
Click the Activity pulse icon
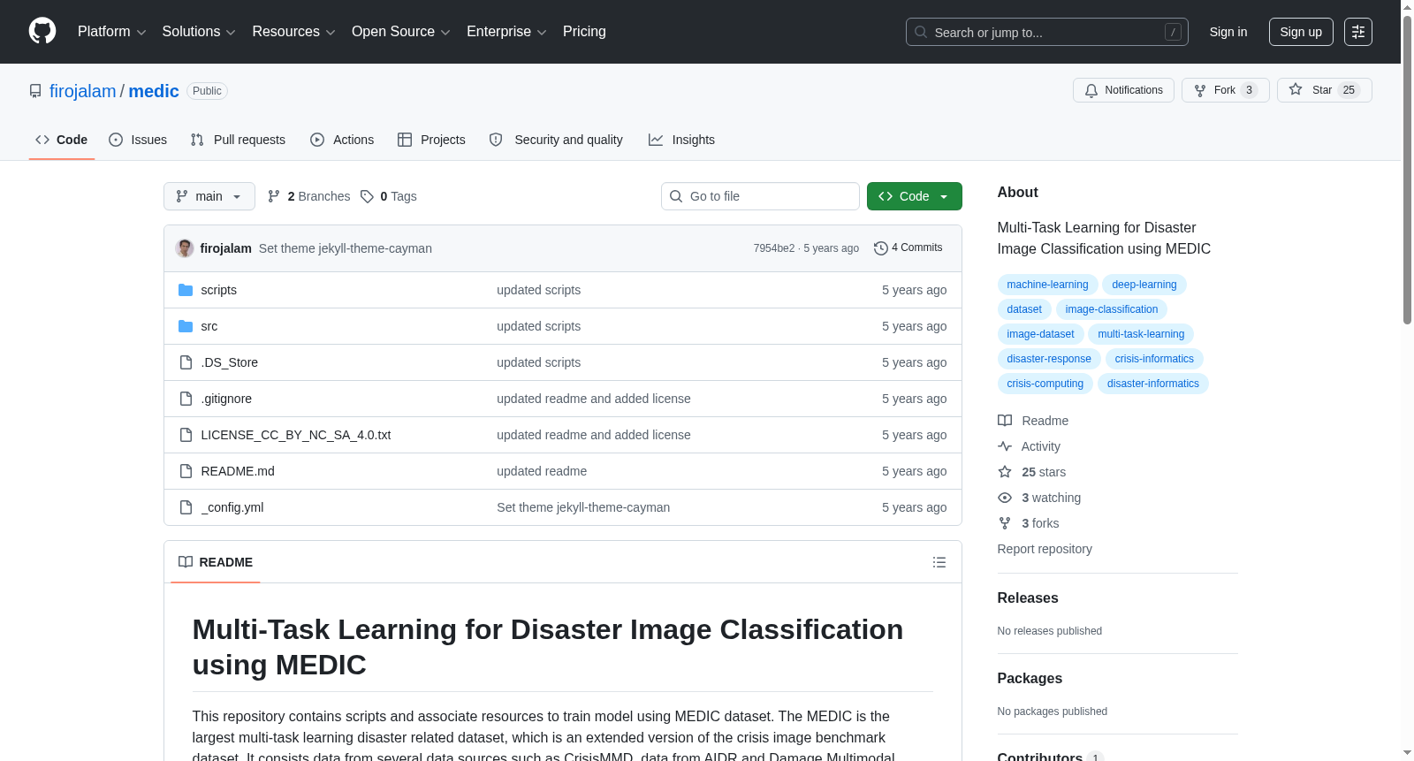click(1005, 446)
